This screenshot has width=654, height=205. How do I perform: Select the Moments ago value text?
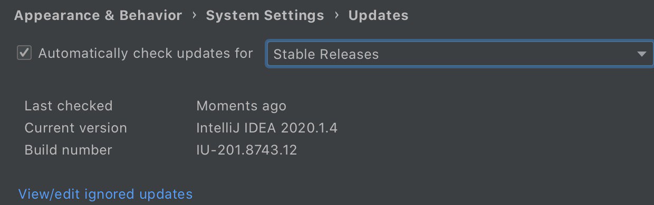[x=242, y=106]
